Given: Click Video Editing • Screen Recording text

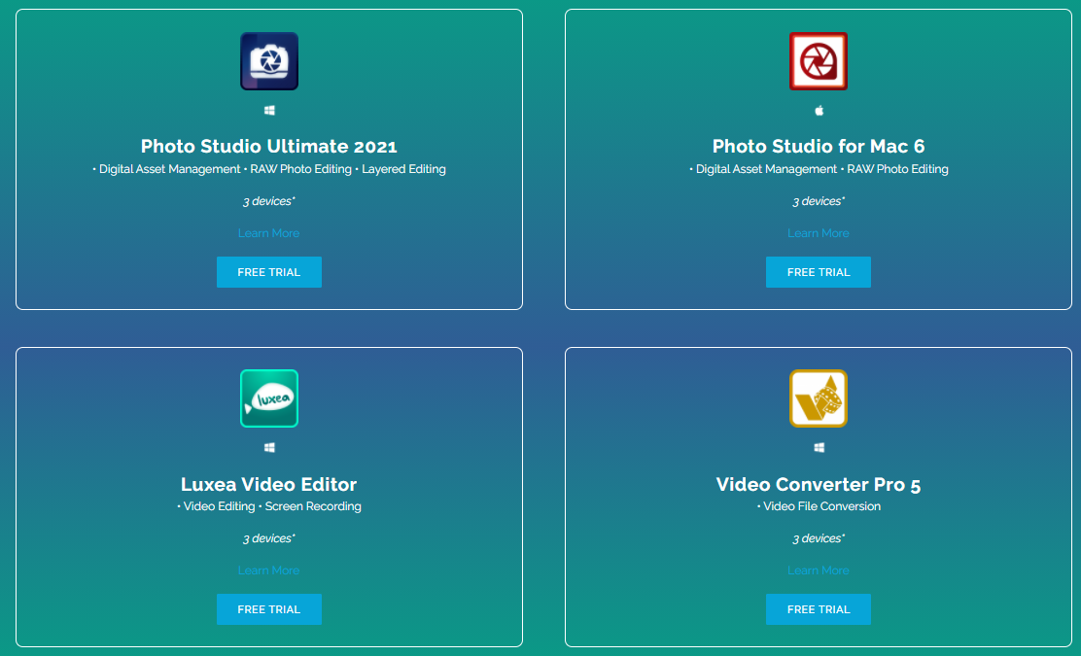Looking at the screenshot, I should point(269,506).
